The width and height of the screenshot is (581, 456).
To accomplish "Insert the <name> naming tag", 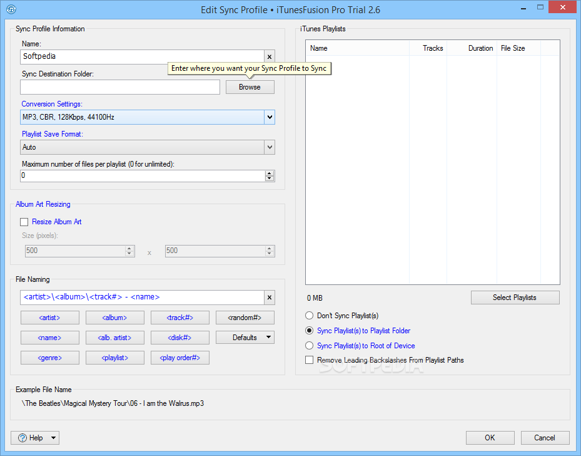I will [49, 338].
